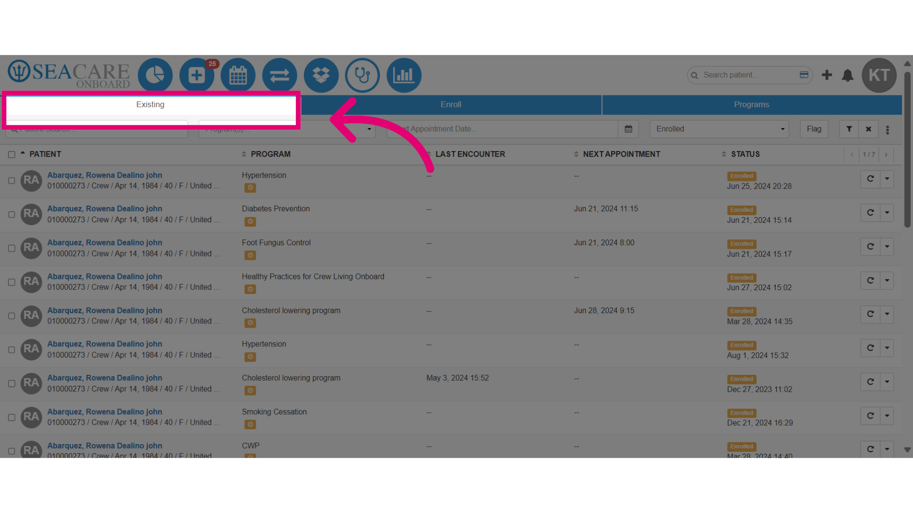Open Abarquez patient link in Smoking Cessation row
913x513 pixels.
click(105, 412)
